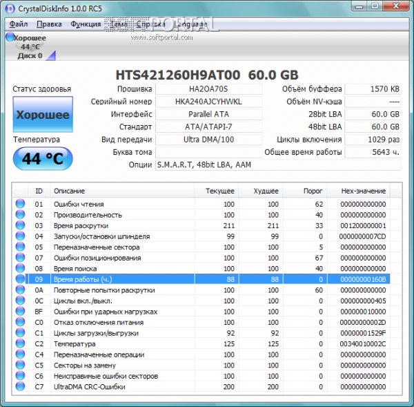Click the interface field Parallel ATA
This screenshot has height=407, width=414.
(208, 114)
